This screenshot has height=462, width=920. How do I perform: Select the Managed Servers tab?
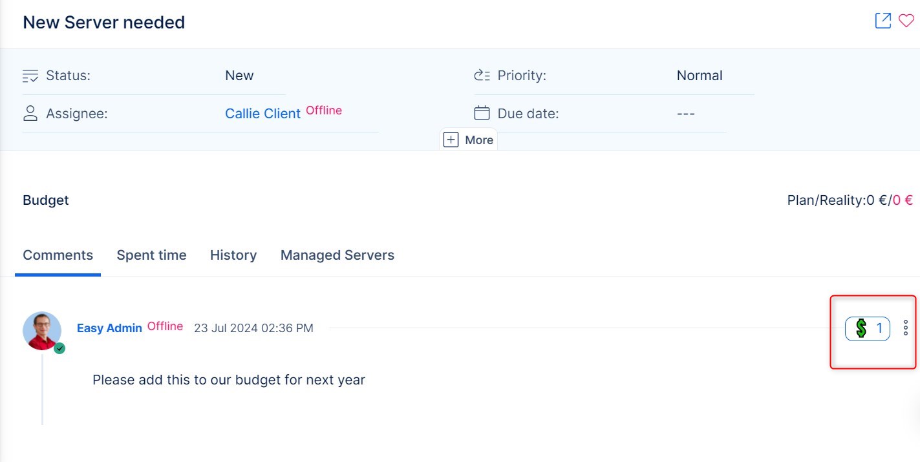click(x=337, y=255)
